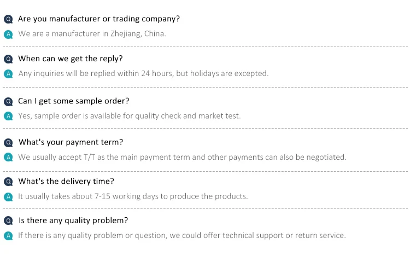Viewport: 410px width, 261px height.
Task: Click Q icon next to reply question
Action: pyautogui.click(x=8, y=59)
